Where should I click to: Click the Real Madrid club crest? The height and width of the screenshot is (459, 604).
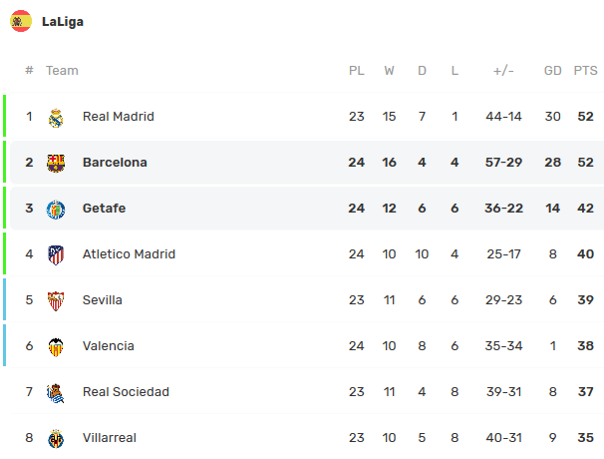56,117
